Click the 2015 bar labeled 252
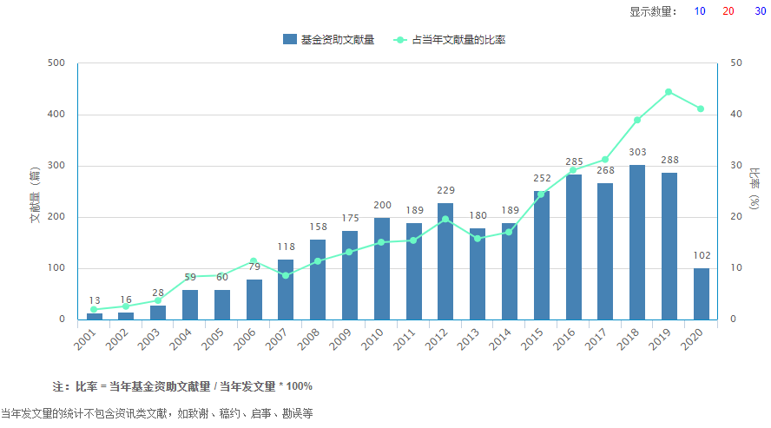 pyautogui.click(x=541, y=255)
